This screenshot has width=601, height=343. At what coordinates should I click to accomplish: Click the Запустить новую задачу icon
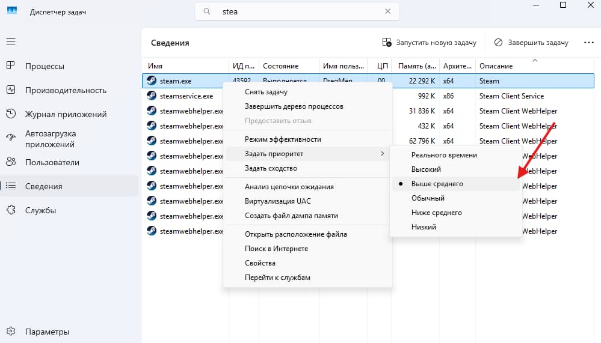387,42
